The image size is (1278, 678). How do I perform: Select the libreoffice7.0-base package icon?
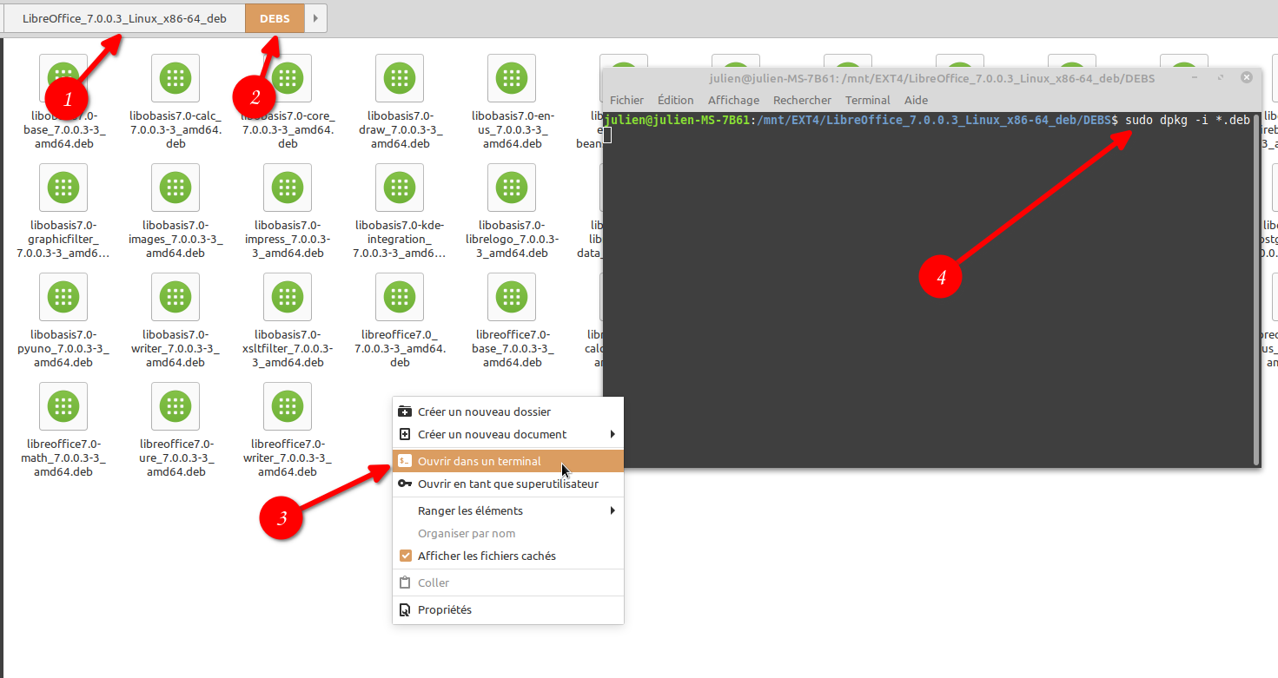click(x=512, y=297)
